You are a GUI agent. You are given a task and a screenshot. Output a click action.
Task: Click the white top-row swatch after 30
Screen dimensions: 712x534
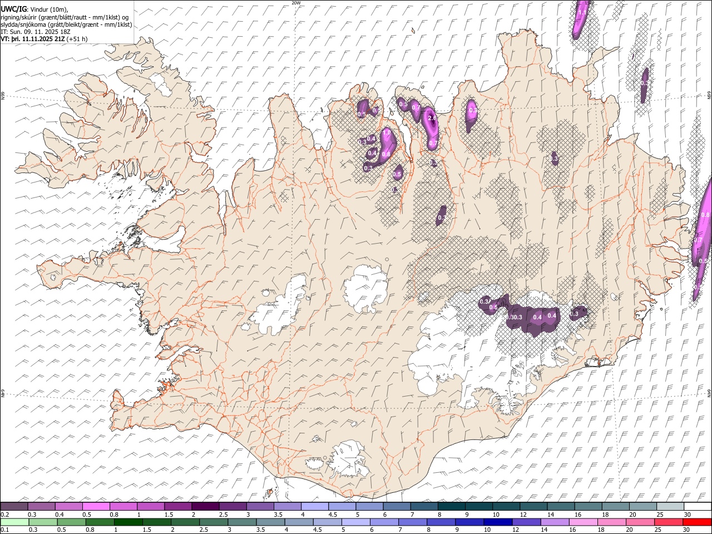pyautogui.click(x=697, y=507)
